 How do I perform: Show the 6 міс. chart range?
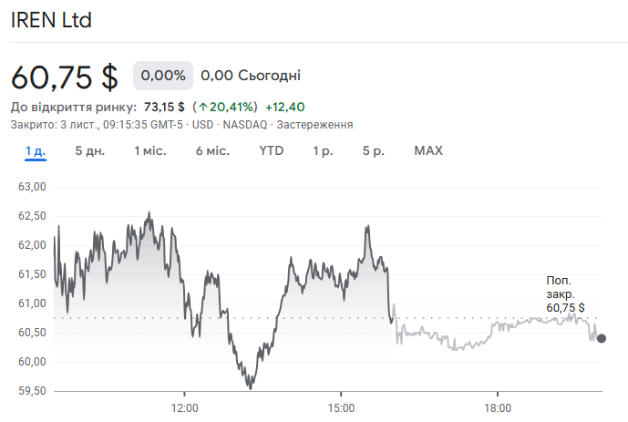click(212, 150)
